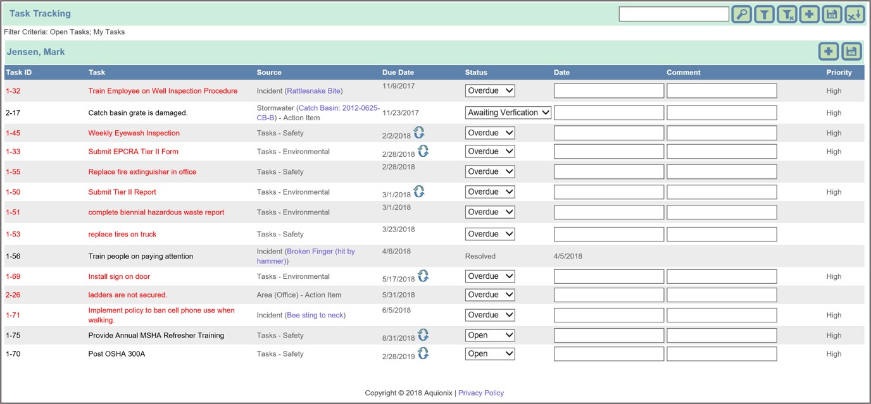871x404 pixels.
Task: Sort by Task ID column header
Action: 19,73
